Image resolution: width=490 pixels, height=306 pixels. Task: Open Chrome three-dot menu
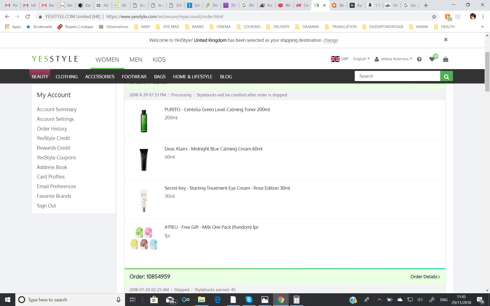pos(483,17)
